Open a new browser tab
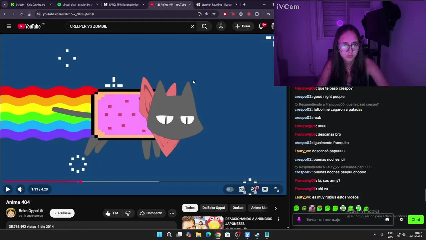Viewport: 426px width, 240px height. coord(244,5)
